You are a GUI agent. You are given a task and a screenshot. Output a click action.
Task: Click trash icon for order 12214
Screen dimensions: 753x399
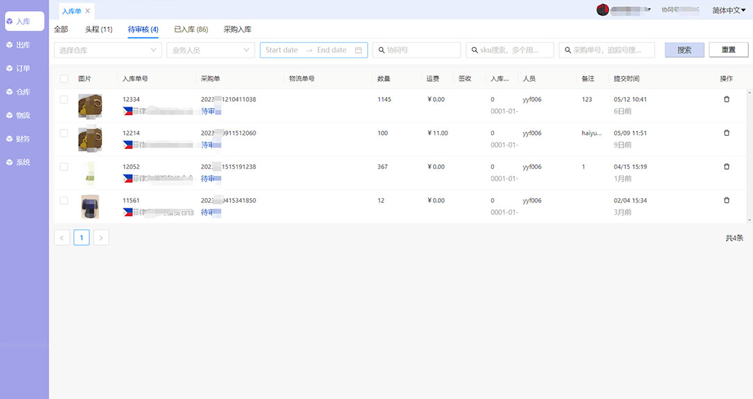(726, 133)
